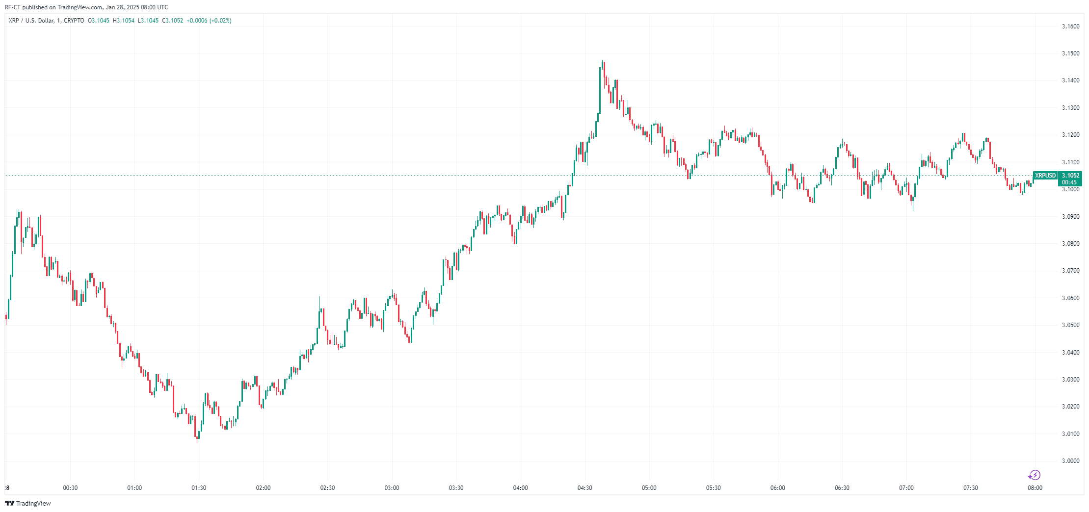Click the 3.1500 price axis label
Image resolution: width=1089 pixels, height=512 pixels.
click(1070, 53)
